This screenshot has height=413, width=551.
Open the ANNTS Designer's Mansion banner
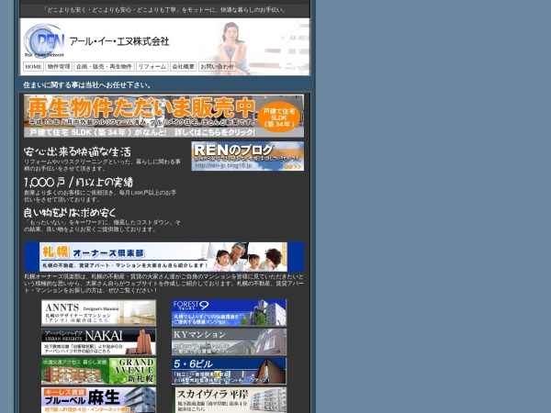point(98,313)
